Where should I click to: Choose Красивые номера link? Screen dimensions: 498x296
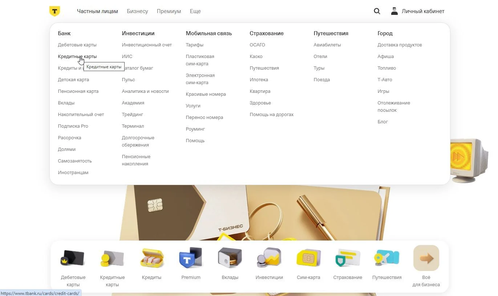click(x=206, y=94)
